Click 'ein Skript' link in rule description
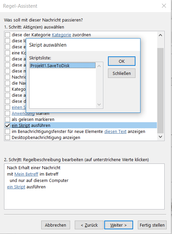The image size is (172, 234). (16, 187)
